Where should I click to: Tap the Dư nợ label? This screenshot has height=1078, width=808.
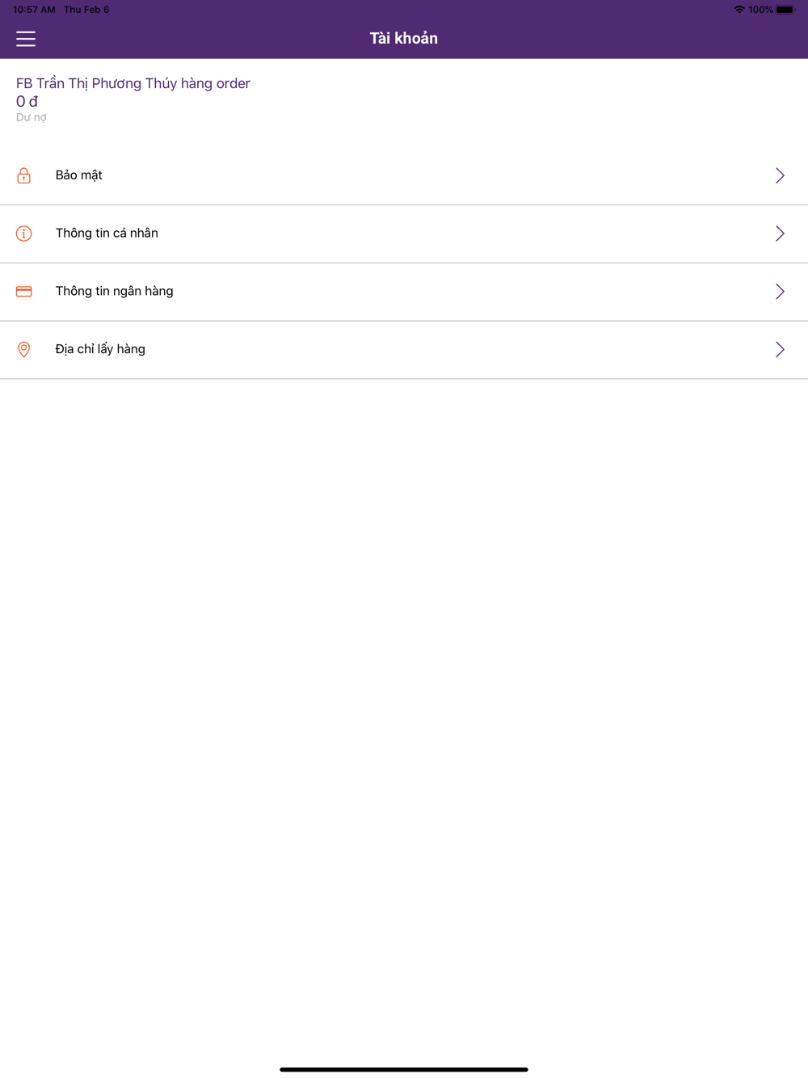coord(32,117)
